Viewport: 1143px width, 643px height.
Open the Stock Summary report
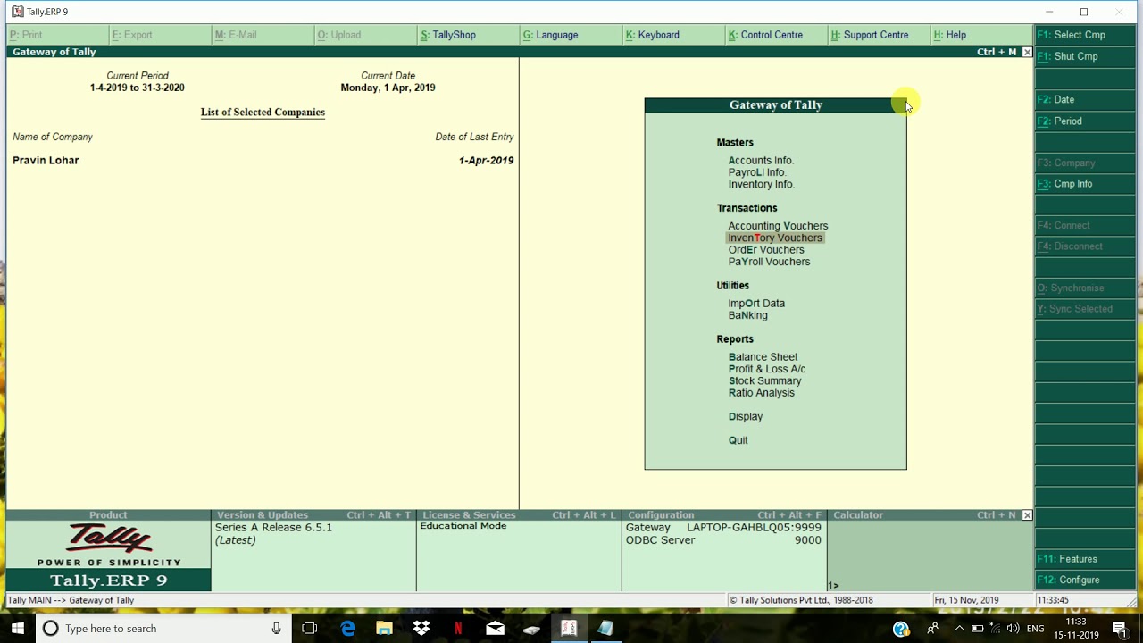pyautogui.click(x=764, y=380)
